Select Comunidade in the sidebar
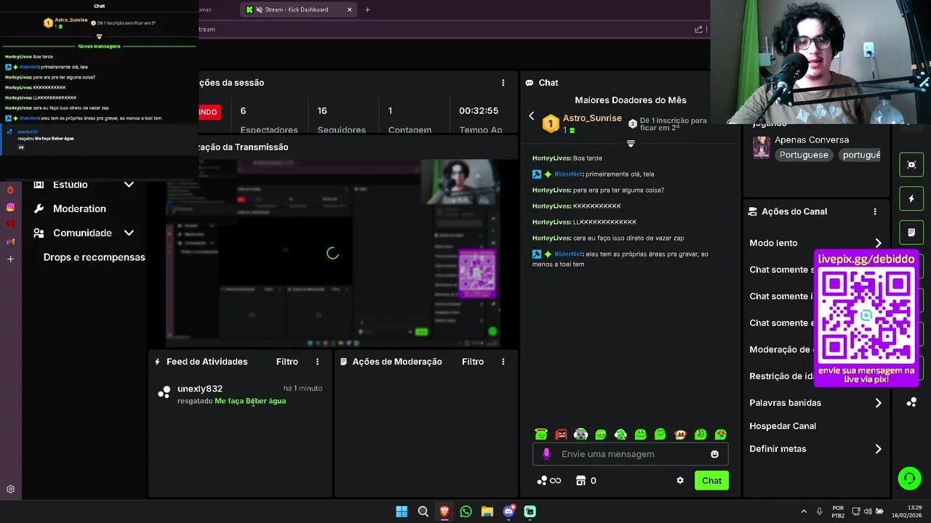 coord(82,233)
